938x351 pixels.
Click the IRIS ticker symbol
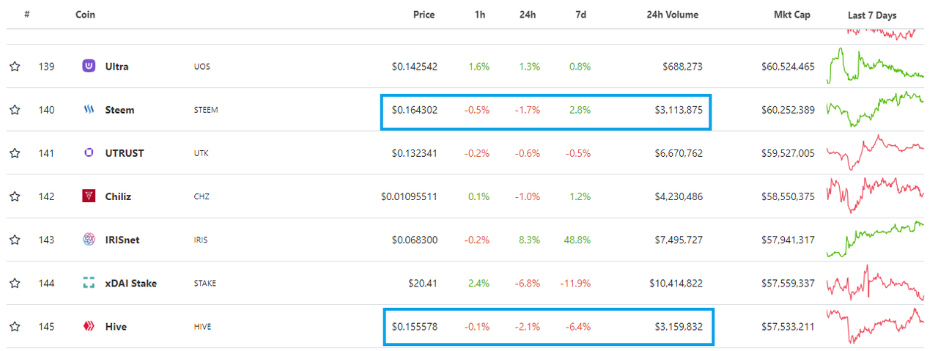(x=201, y=240)
